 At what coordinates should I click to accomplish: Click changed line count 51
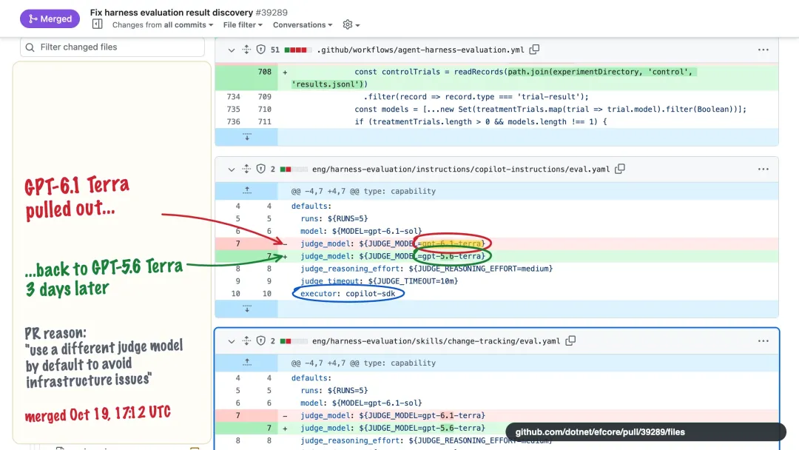[275, 50]
